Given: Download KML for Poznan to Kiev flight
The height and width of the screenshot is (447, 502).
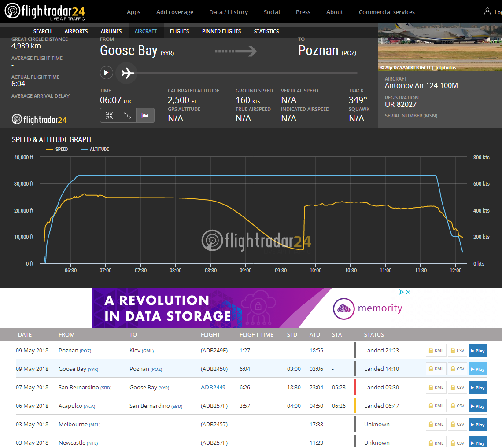Looking at the screenshot, I should point(436,351).
